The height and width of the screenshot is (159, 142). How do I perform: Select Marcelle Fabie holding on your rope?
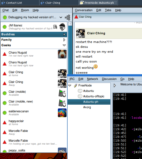point(34,142)
